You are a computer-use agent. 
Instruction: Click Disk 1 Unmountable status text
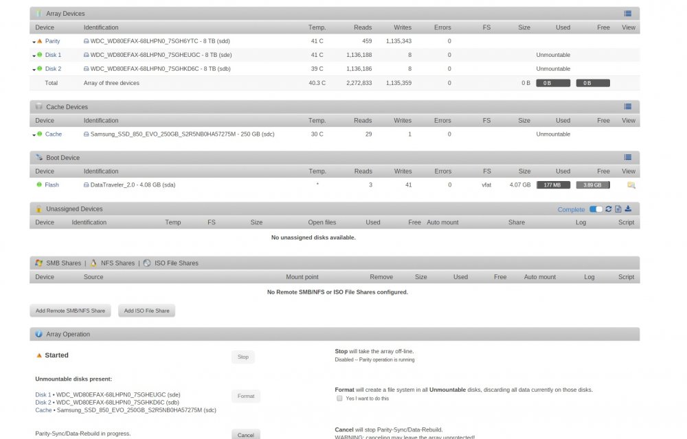(553, 55)
